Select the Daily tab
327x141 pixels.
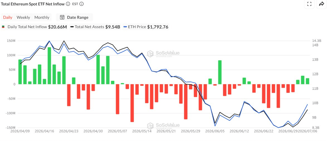point(8,17)
